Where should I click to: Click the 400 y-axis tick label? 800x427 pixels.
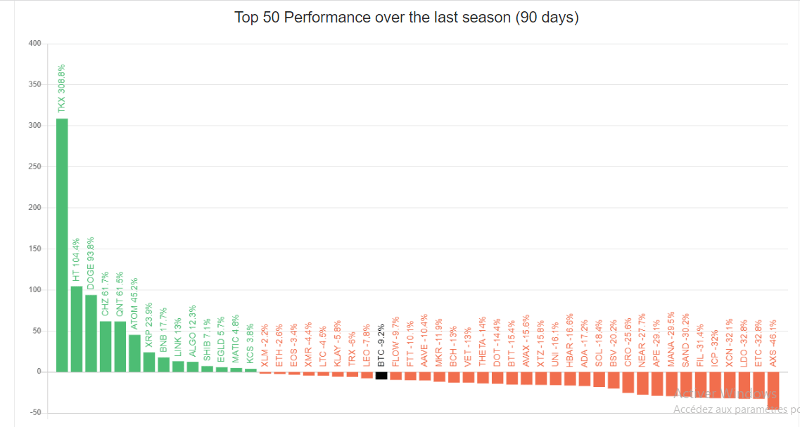[x=34, y=44]
